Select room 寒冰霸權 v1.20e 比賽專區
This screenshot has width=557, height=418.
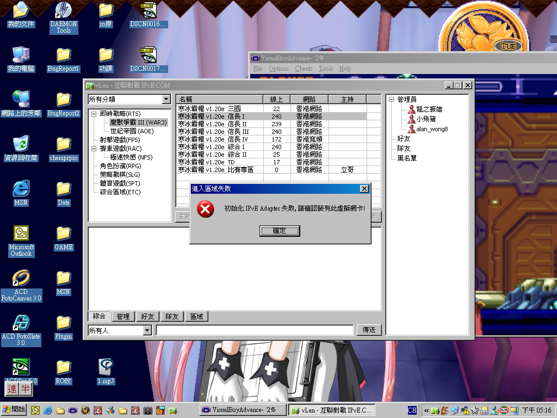(x=272, y=170)
